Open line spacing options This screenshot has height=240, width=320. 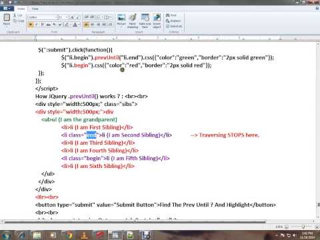pyautogui.click(x=108, y=17)
